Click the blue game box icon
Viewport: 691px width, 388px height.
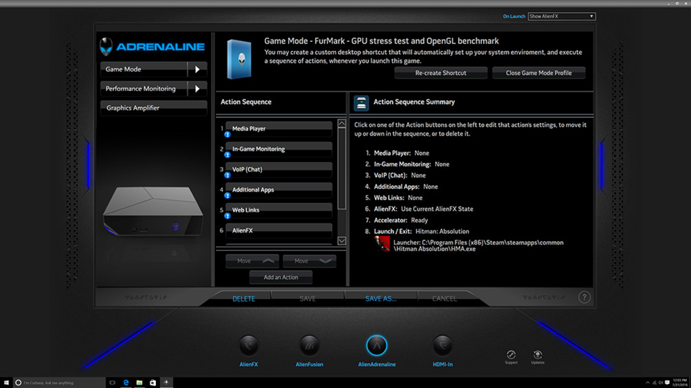(239, 60)
